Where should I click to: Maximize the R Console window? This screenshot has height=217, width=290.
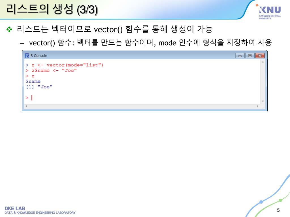(250, 56)
